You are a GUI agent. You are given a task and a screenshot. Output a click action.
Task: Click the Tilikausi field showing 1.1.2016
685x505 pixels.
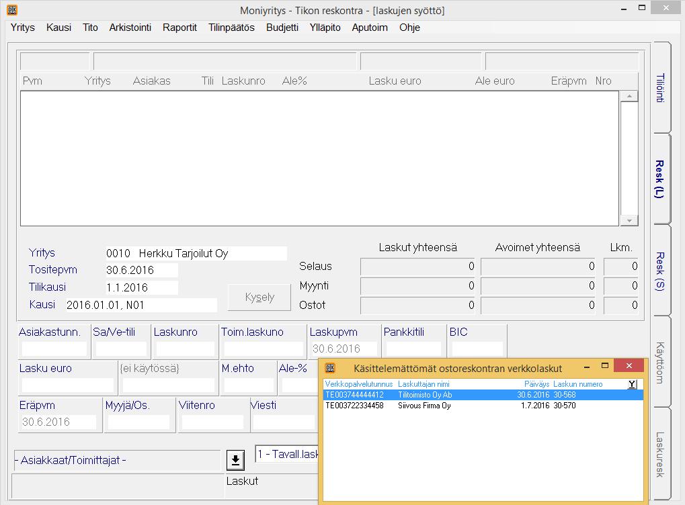pos(142,287)
